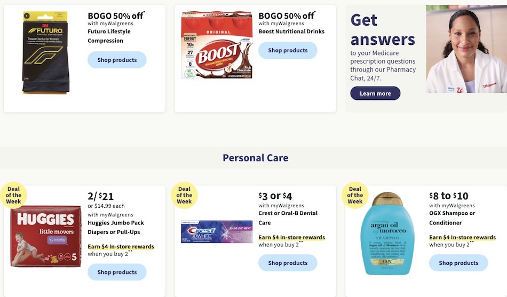Screen dimensions: 507x297
Task: Click Deal of the Week badge on OGX
Action: tap(355, 195)
